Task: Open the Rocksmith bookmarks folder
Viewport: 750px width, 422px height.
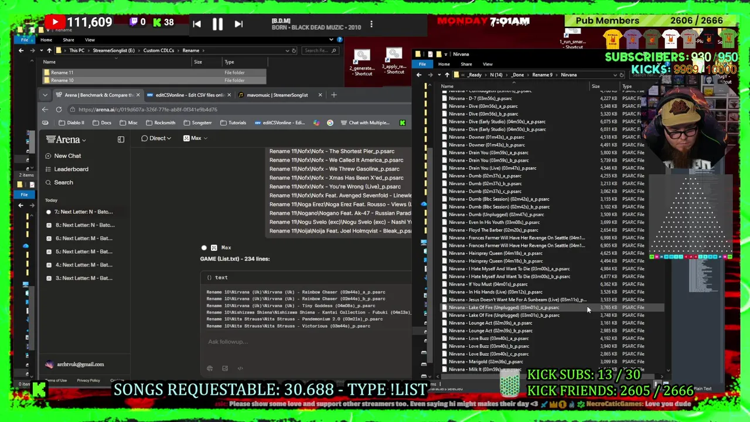Action: click(x=160, y=122)
